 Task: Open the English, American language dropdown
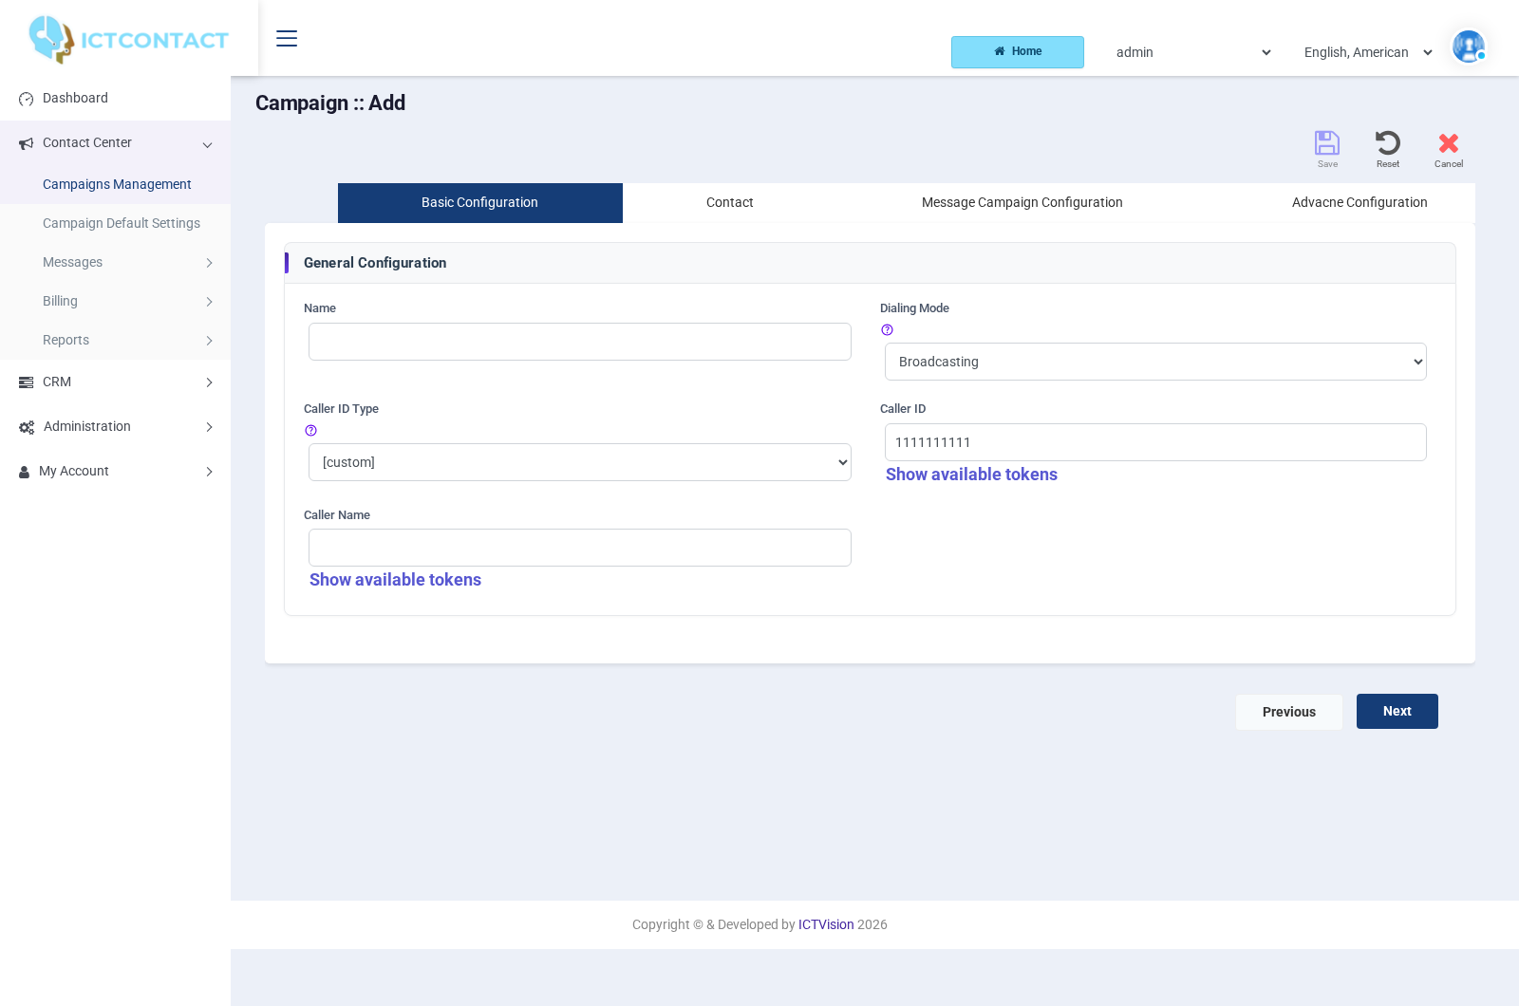click(x=1368, y=52)
